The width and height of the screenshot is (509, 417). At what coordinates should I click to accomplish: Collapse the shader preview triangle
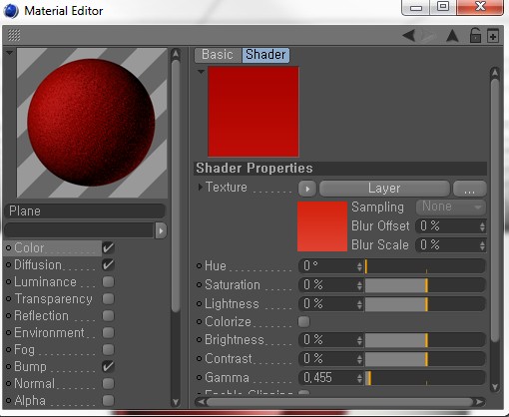[x=201, y=72]
